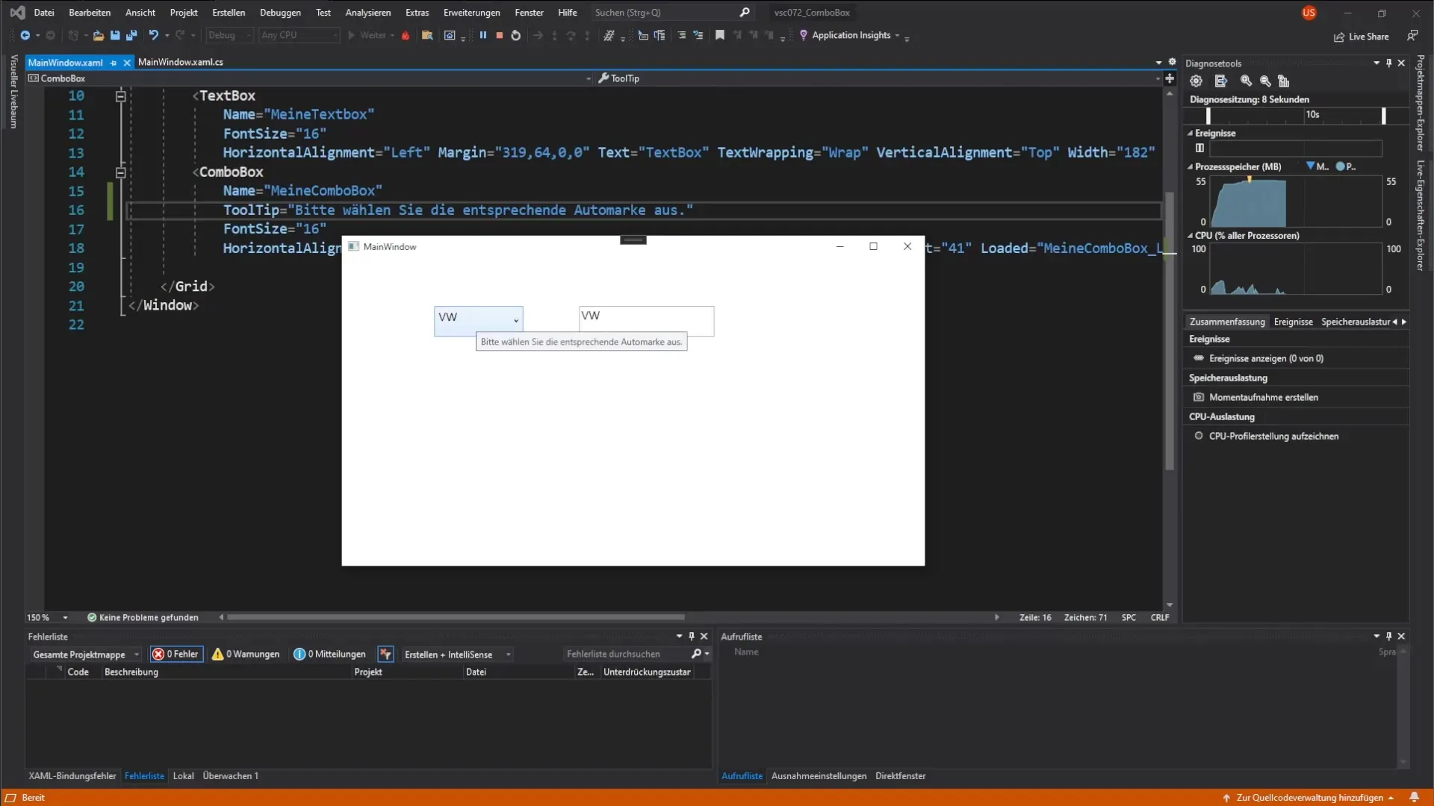Click the snapshot icon beside Momentaufnahme erstellen
The width and height of the screenshot is (1434, 806).
(1198, 397)
